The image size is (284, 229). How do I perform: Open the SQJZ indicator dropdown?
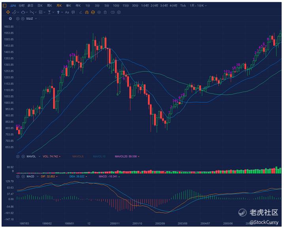point(36,19)
